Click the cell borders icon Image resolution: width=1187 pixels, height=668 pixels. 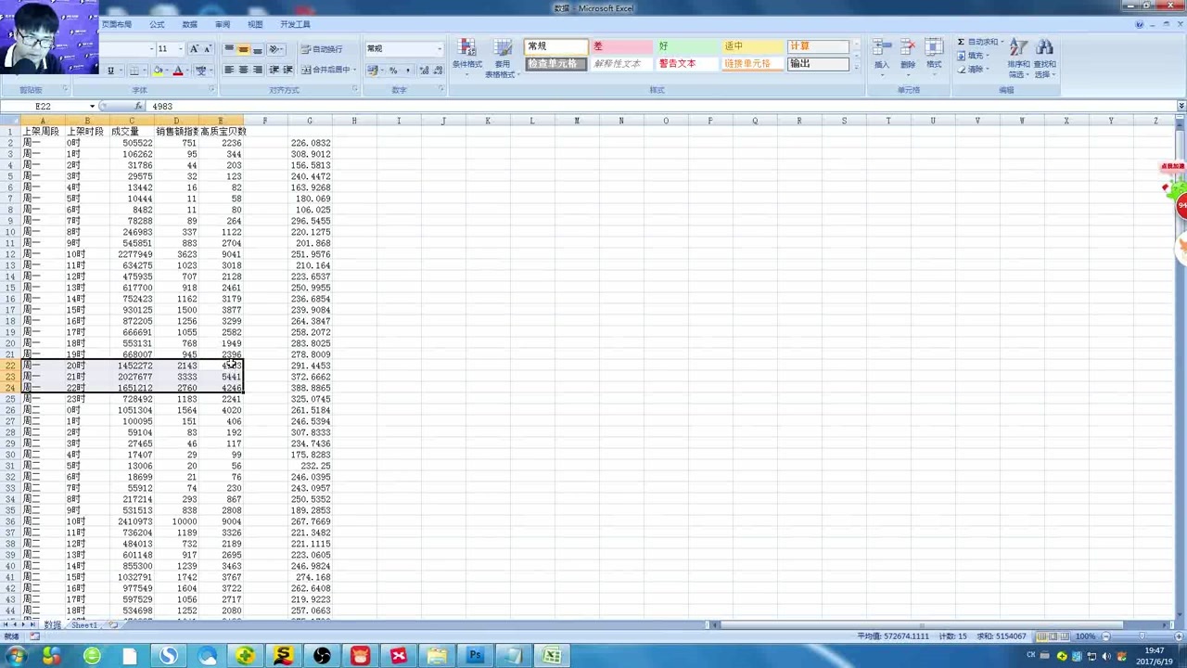tap(134, 71)
